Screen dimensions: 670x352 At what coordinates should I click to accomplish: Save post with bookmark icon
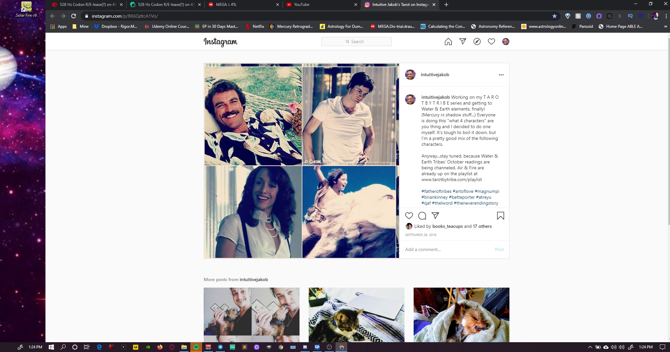click(500, 216)
